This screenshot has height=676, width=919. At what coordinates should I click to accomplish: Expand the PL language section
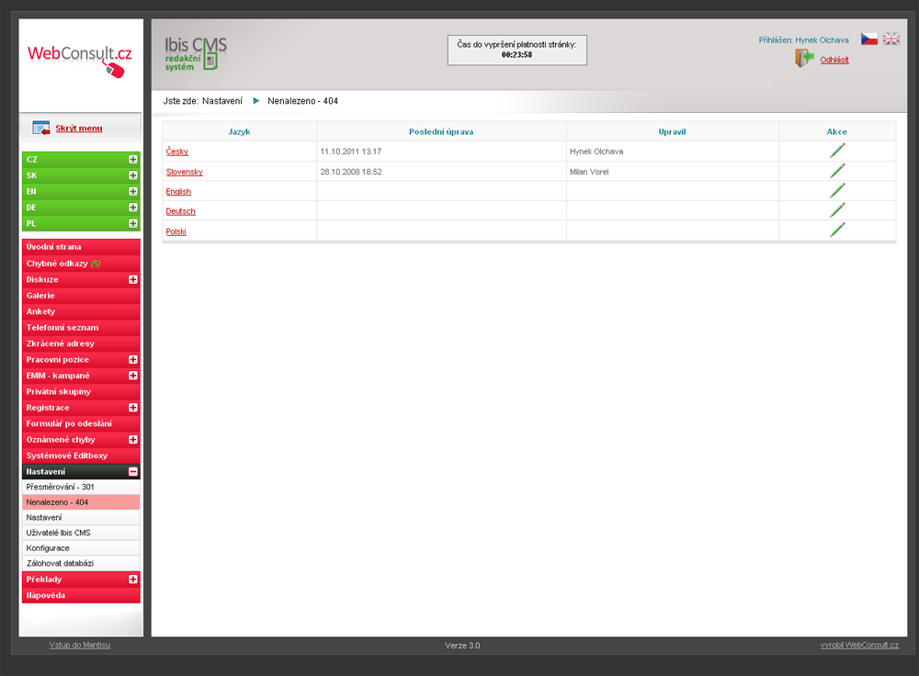click(x=133, y=223)
